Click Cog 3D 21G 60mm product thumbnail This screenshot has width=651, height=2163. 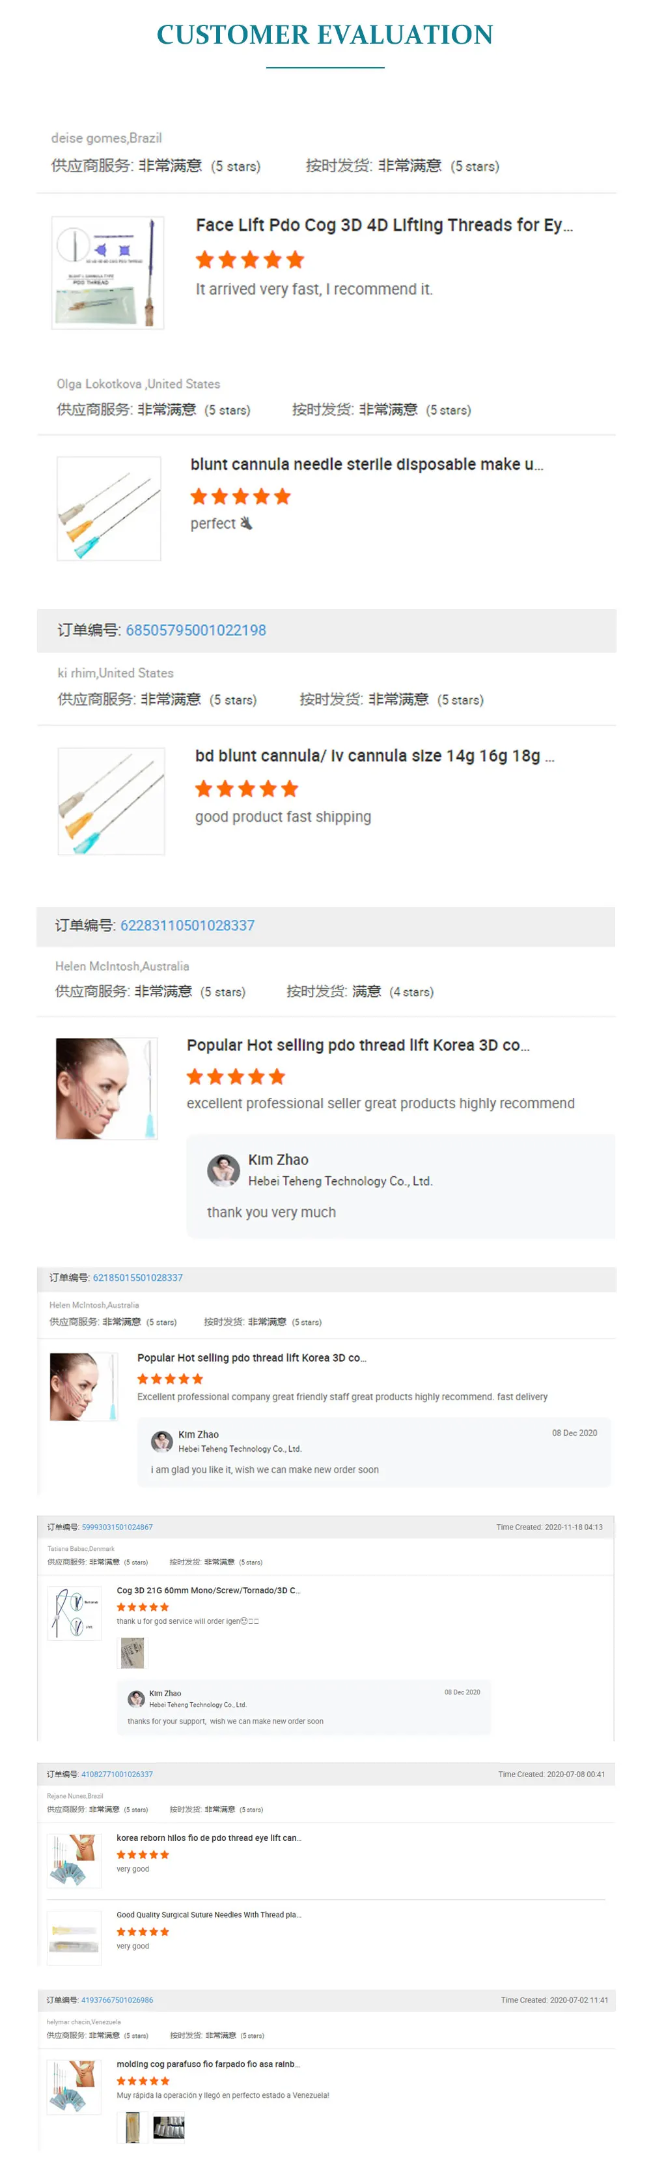(74, 1612)
